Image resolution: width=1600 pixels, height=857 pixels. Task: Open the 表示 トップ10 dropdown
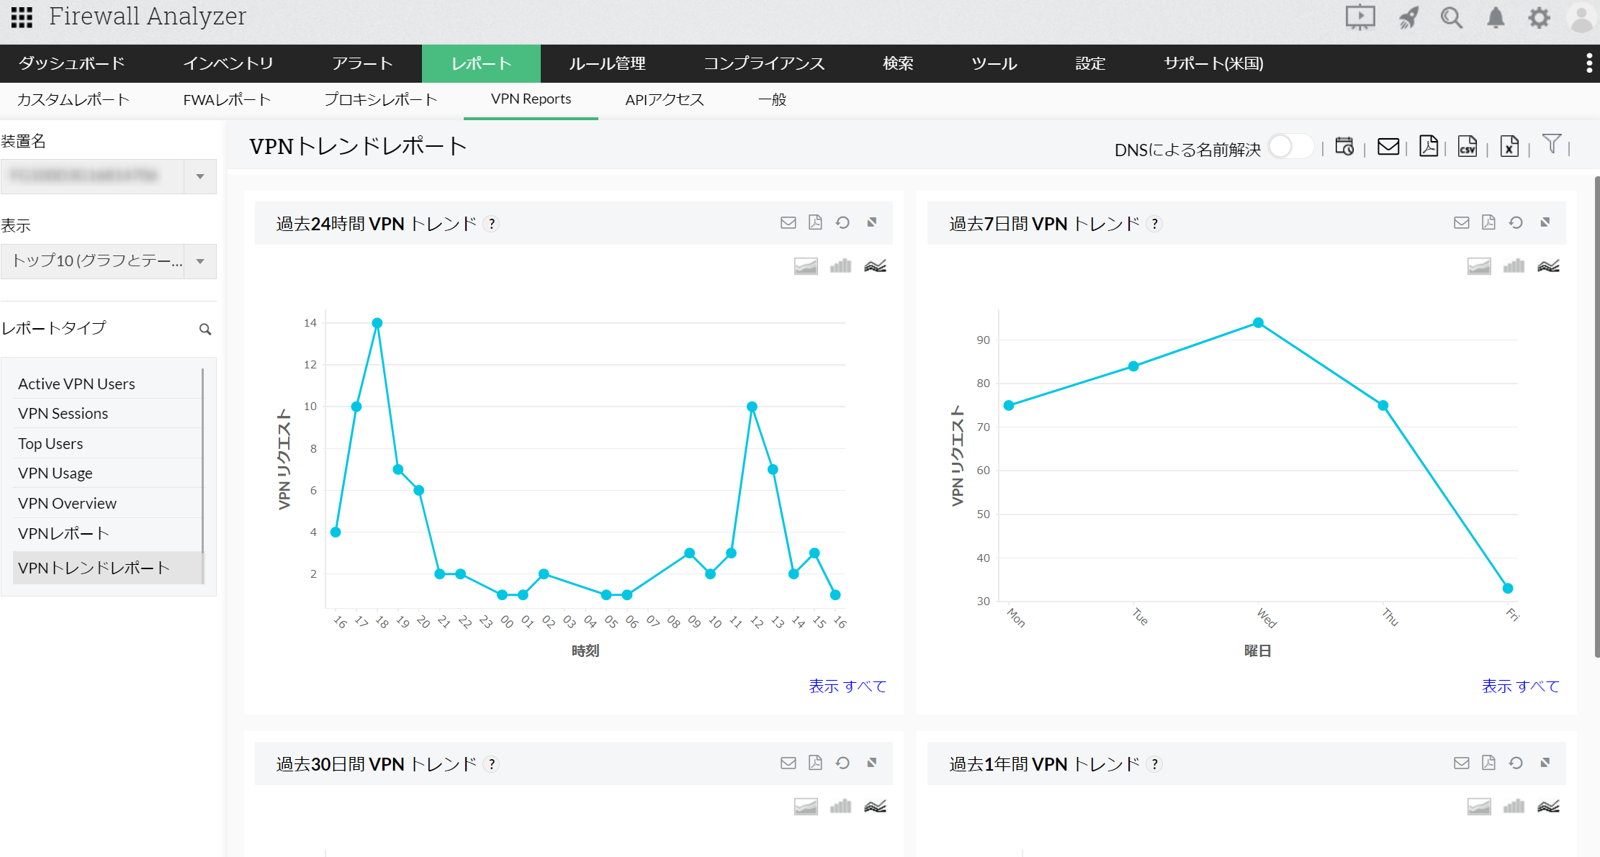click(x=200, y=261)
